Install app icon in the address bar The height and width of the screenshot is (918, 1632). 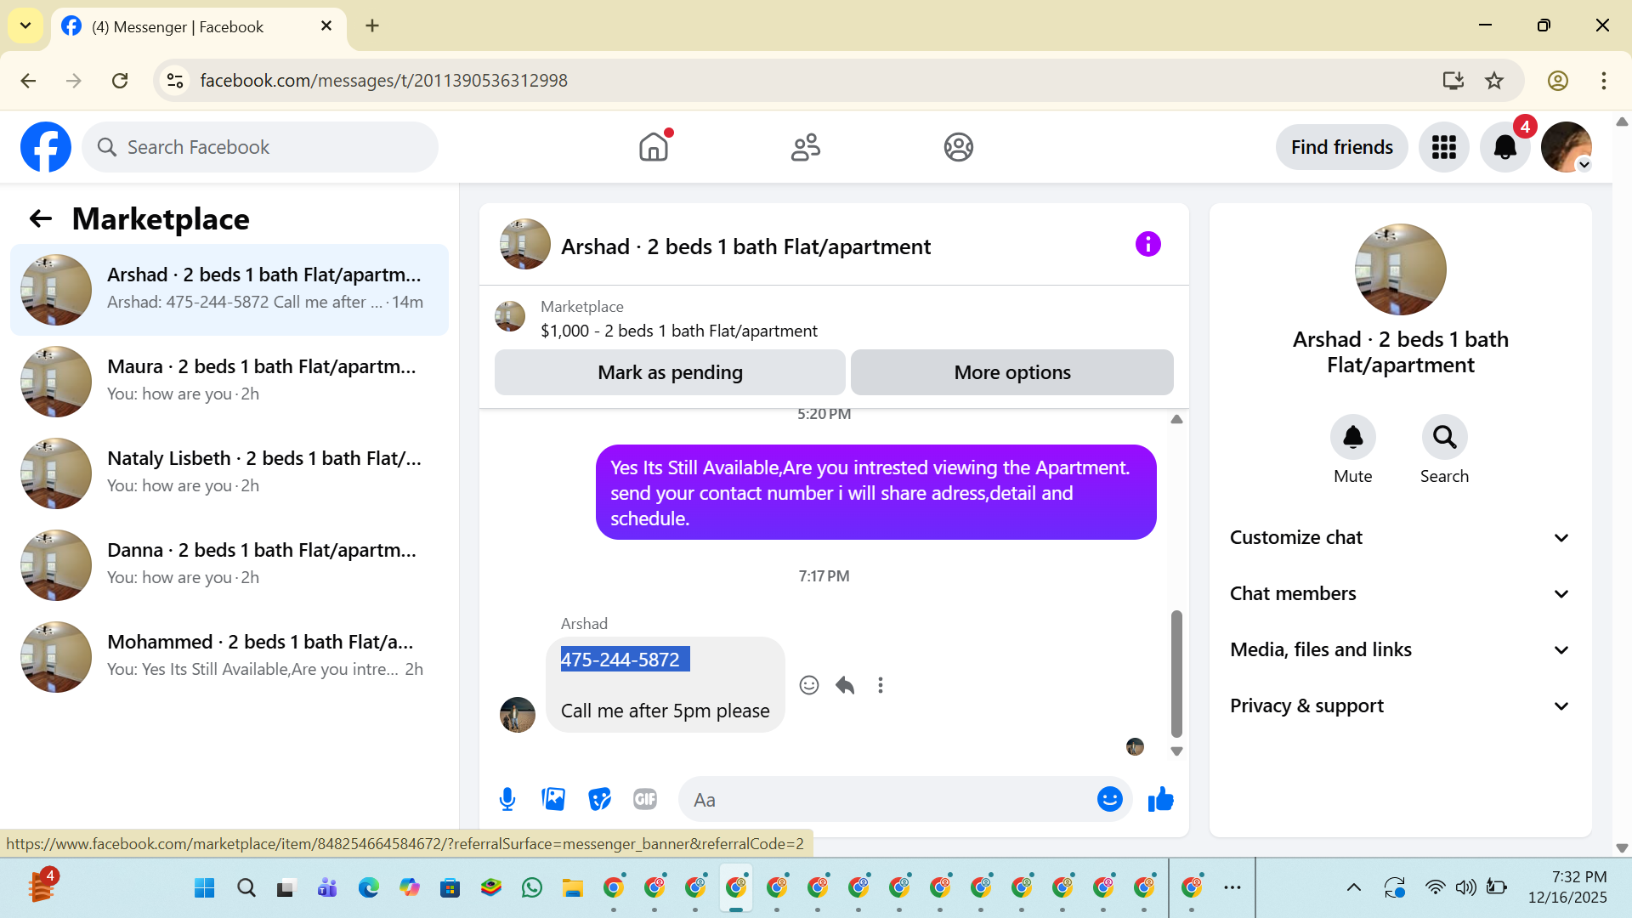(1453, 81)
